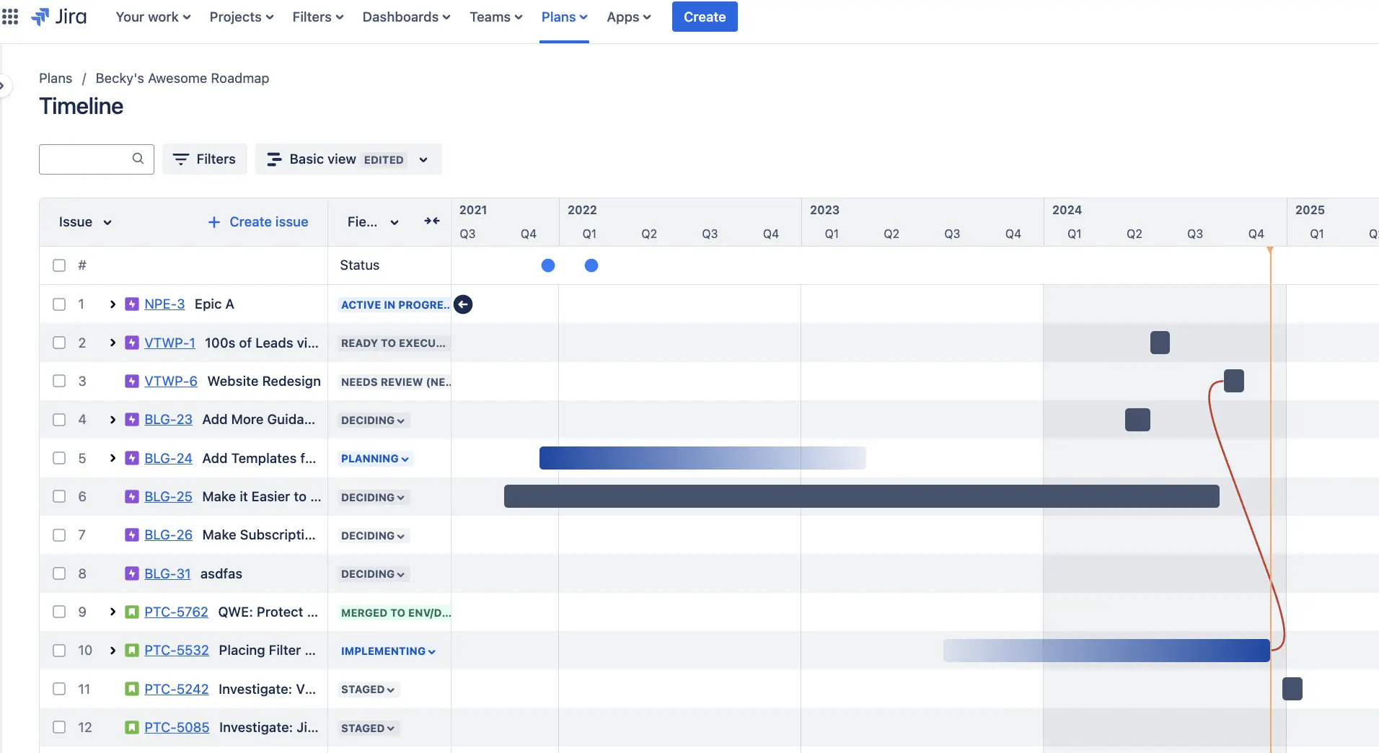This screenshot has height=753, width=1379.
Task: Open the Dashboards menu
Action: pos(406,17)
